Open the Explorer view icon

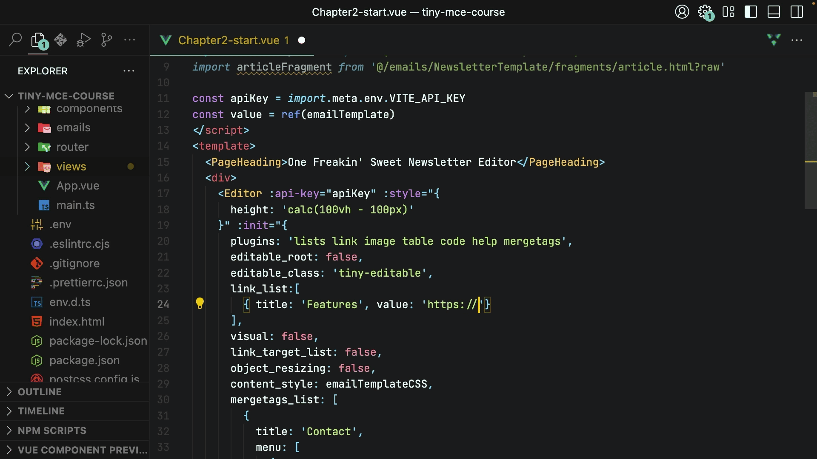(x=38, y=40)
